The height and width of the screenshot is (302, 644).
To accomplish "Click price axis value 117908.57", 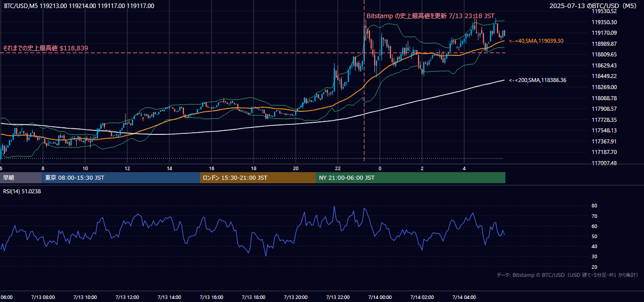I will pos(605,109).
